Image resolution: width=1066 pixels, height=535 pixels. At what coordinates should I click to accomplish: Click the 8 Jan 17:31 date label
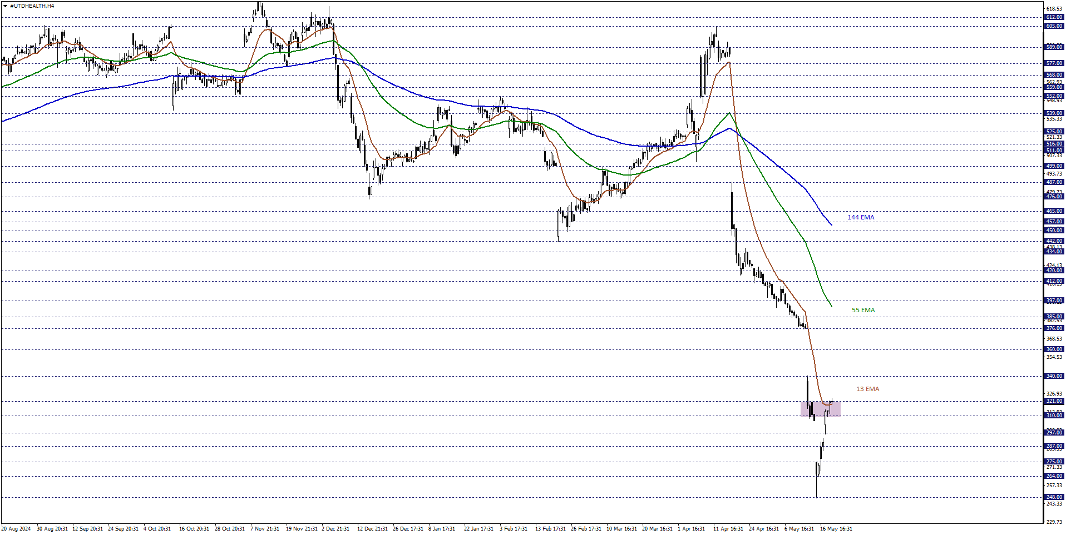click(442, 529)
